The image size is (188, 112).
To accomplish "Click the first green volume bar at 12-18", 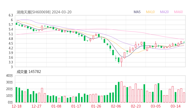I will pyautogui.click(x=17, y=95).
